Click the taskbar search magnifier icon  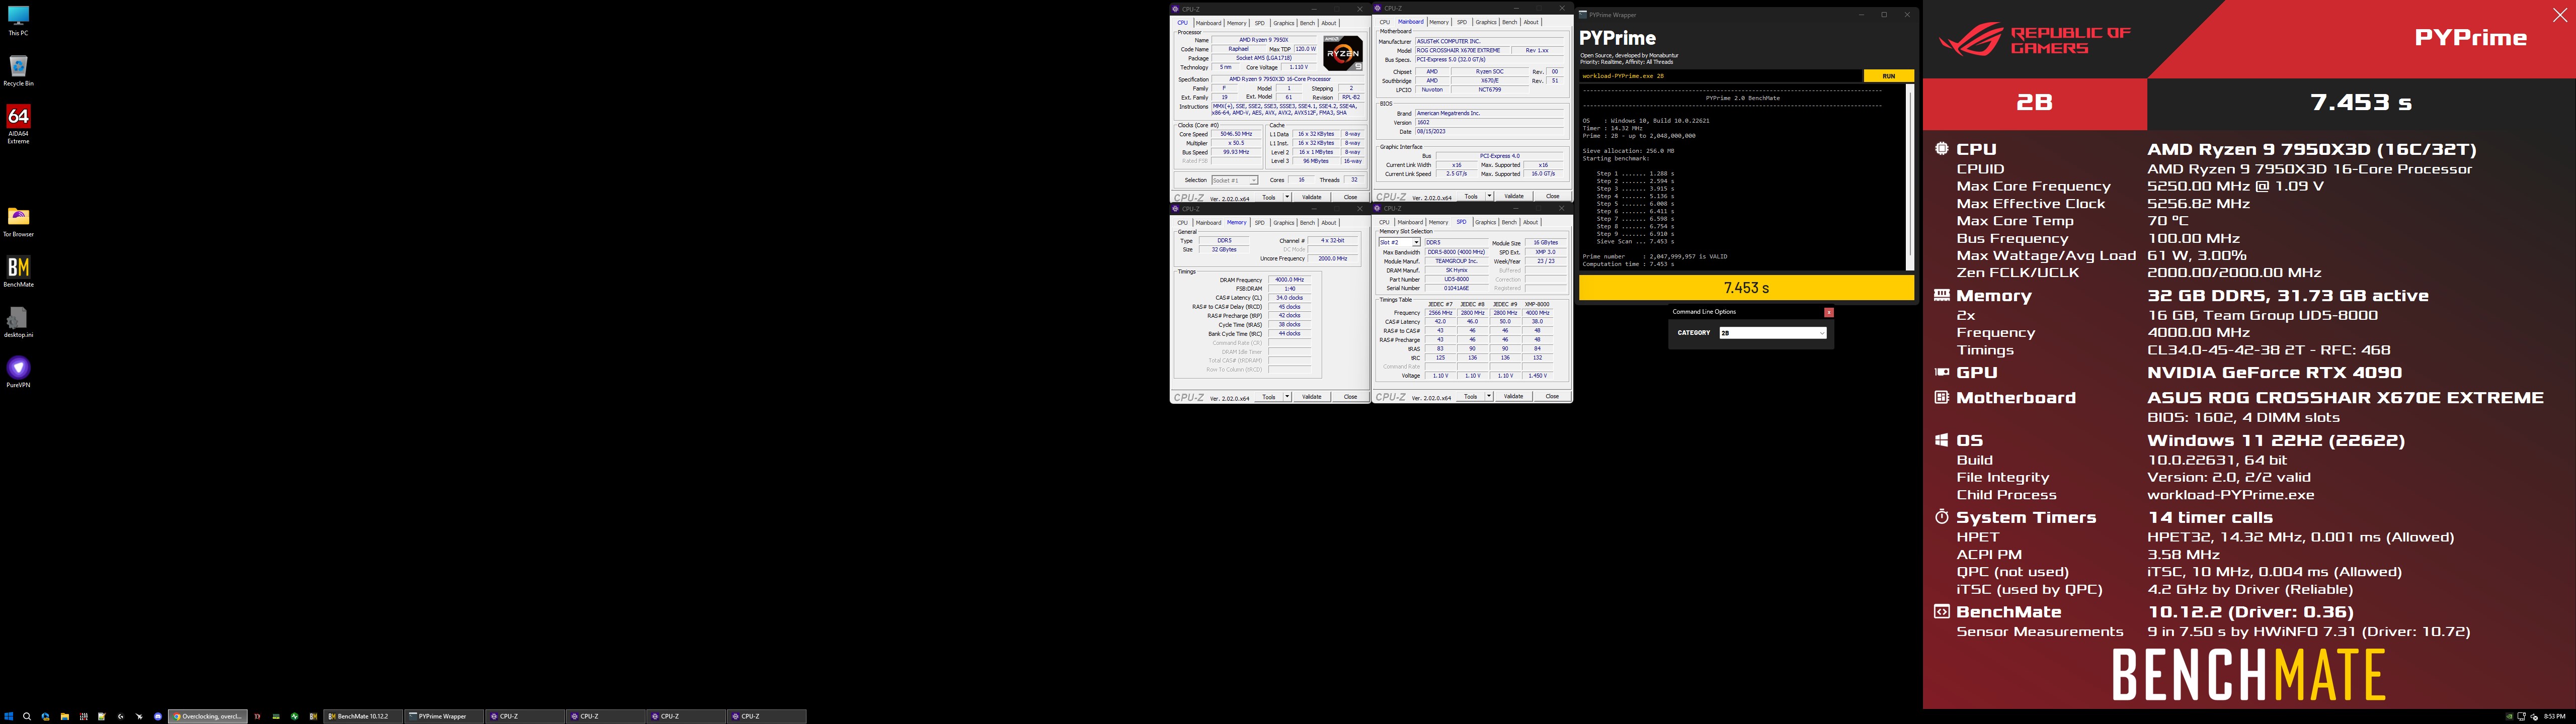(x=27, y=716)
